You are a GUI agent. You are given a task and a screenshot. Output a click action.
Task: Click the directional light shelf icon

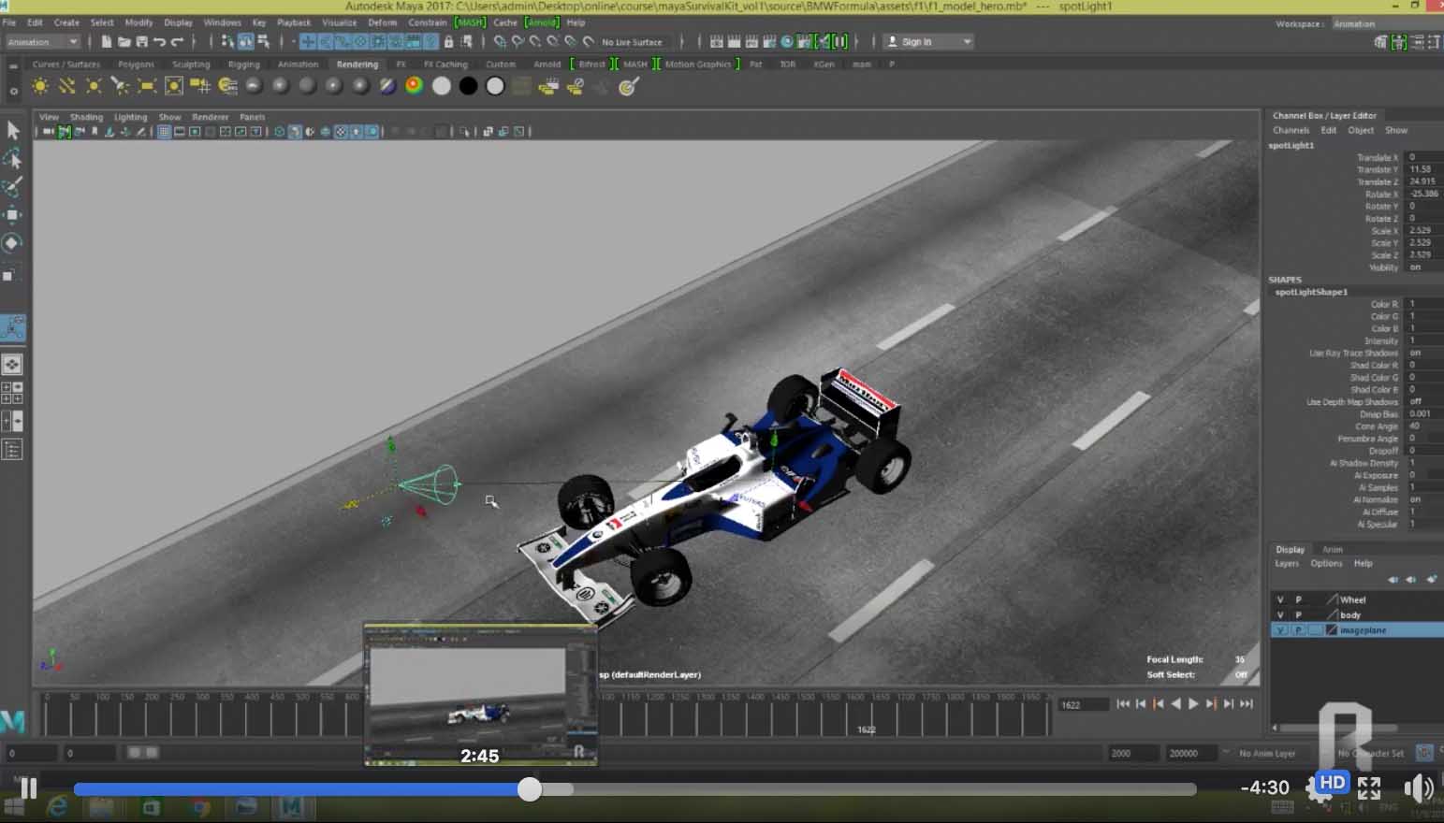(x=66, y=86)
